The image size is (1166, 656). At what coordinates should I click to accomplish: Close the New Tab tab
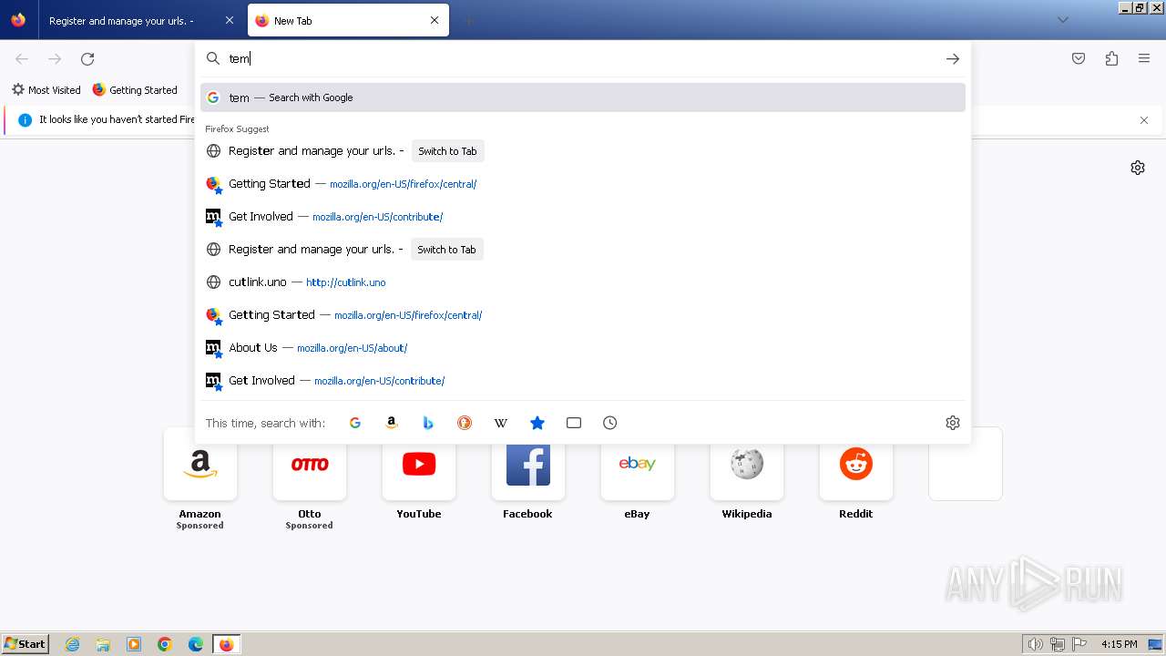[x=435, y=20]
